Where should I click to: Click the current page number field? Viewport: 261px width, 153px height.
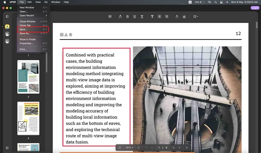(159, 147)
